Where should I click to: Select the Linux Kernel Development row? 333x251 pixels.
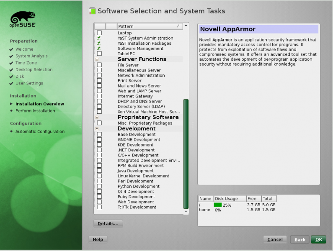(x=143, y=176)
